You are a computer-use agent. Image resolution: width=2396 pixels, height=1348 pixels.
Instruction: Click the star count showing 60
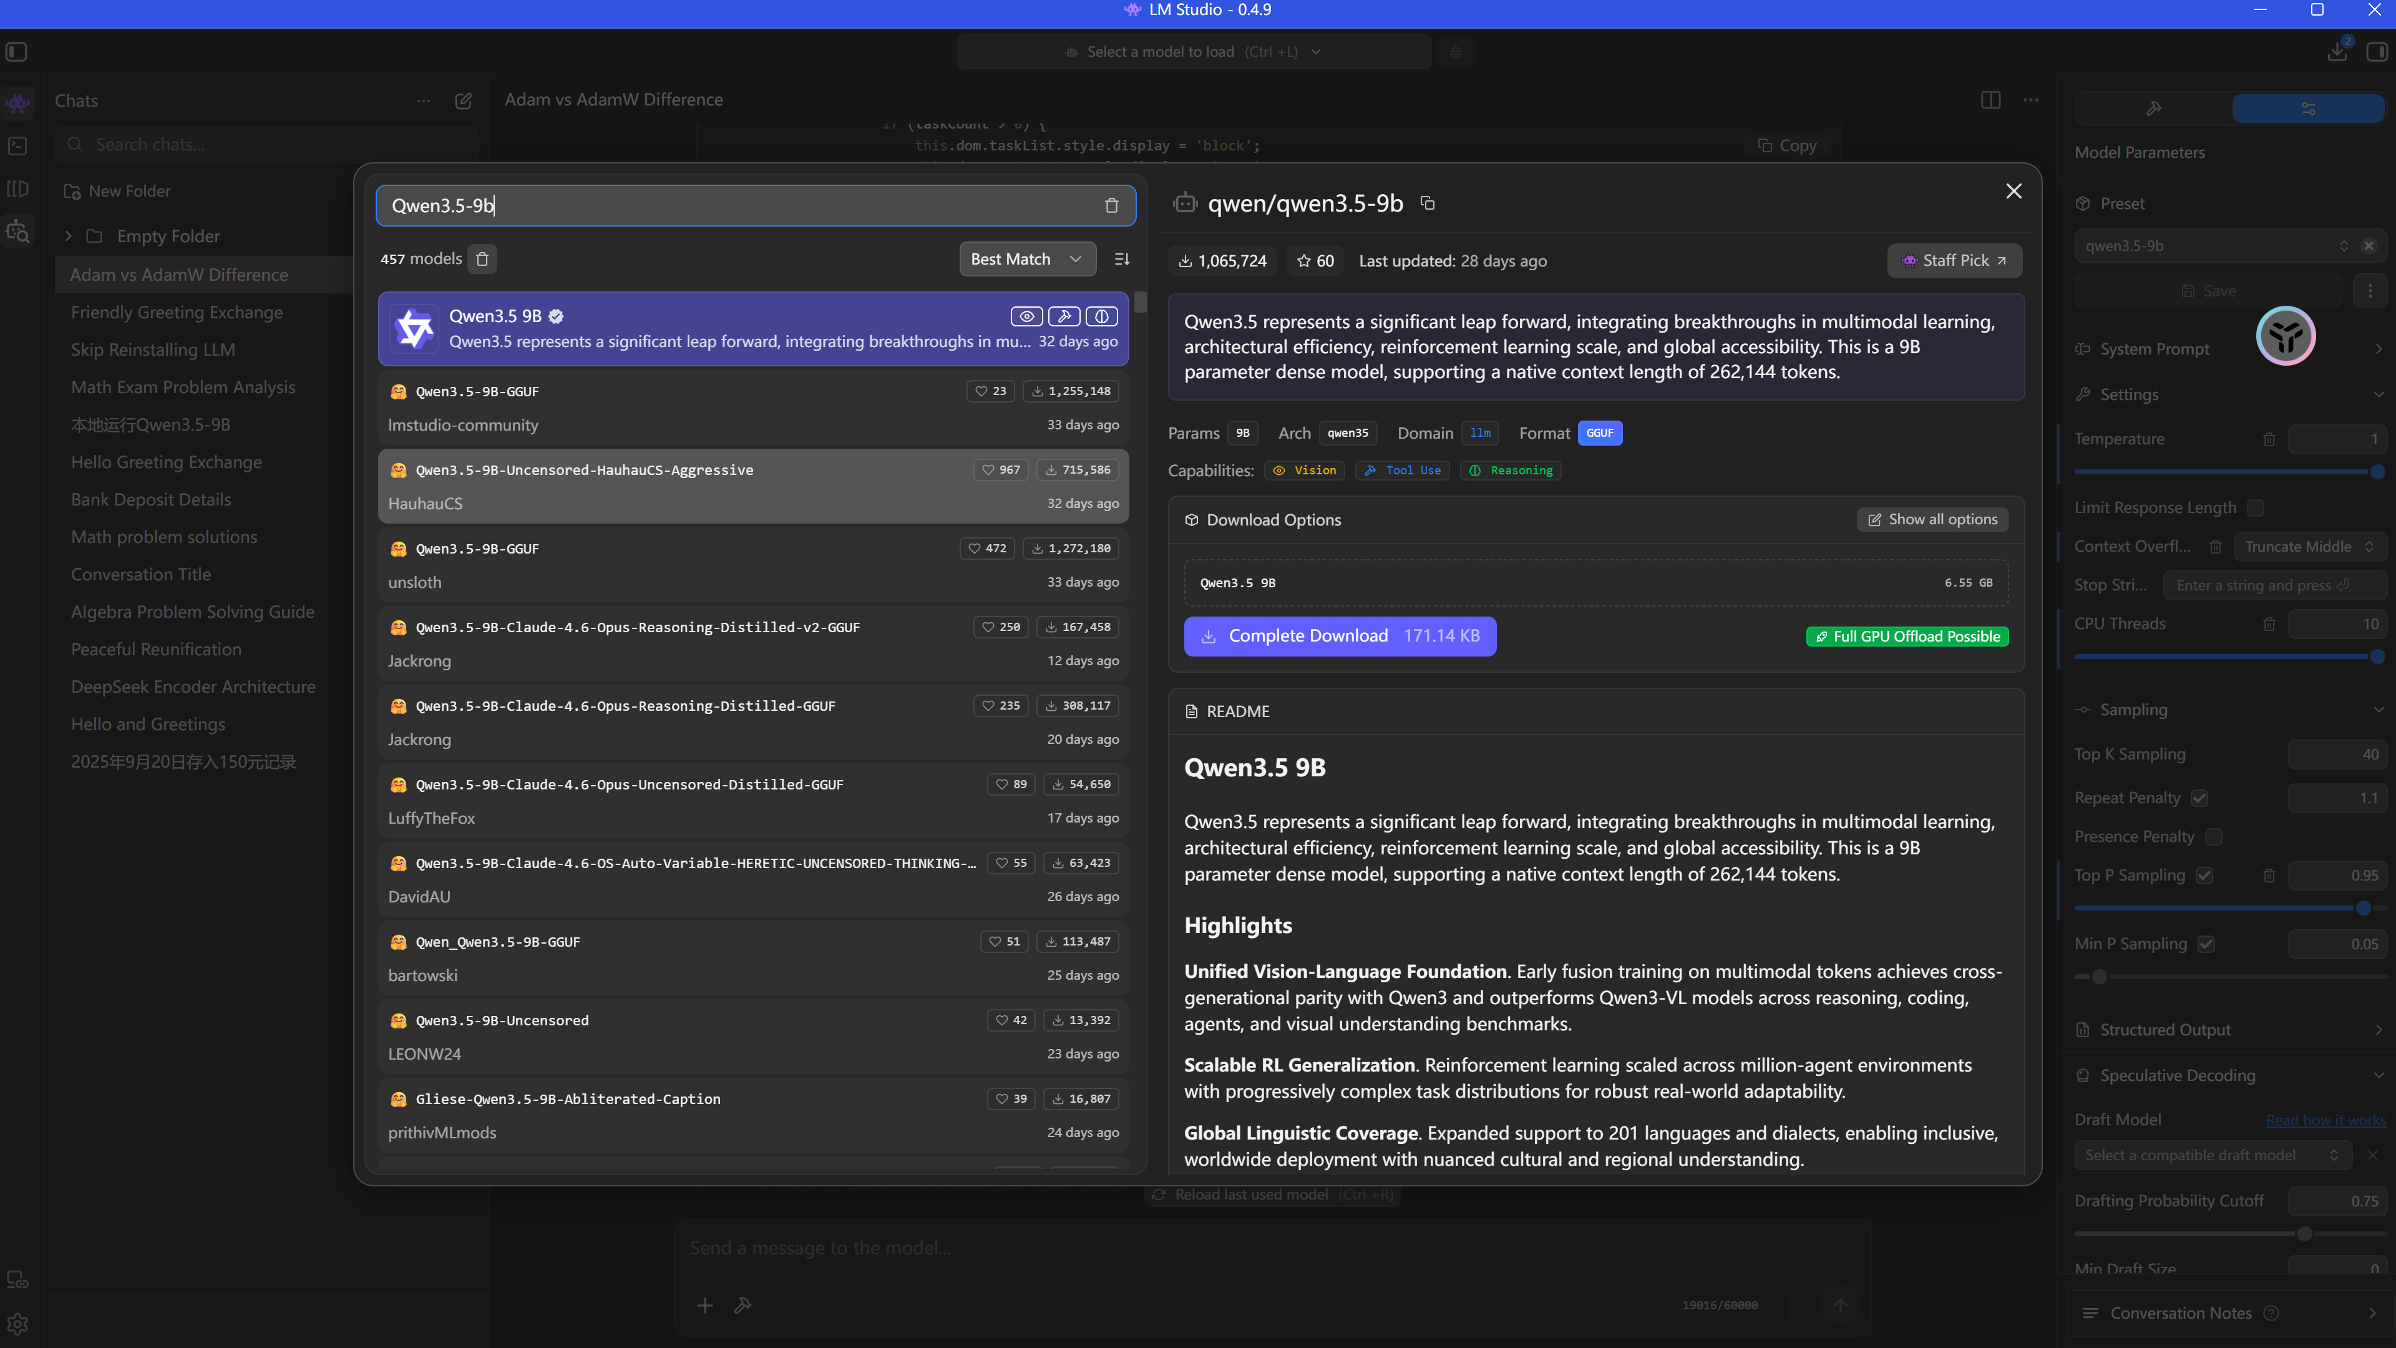pos(1315,260)
